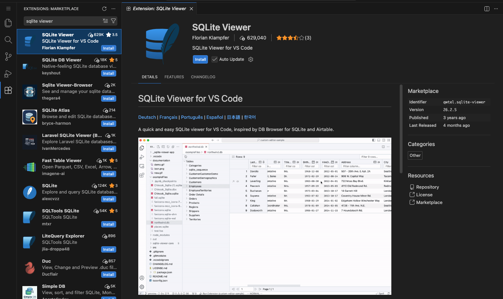
Task: Install the SQLite DB Viewer extension
Action: click(109, 73)
